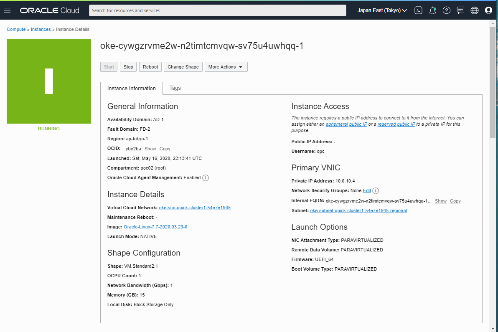
Task: Open the hamburger navigation menu
Action: pos(7,10)
